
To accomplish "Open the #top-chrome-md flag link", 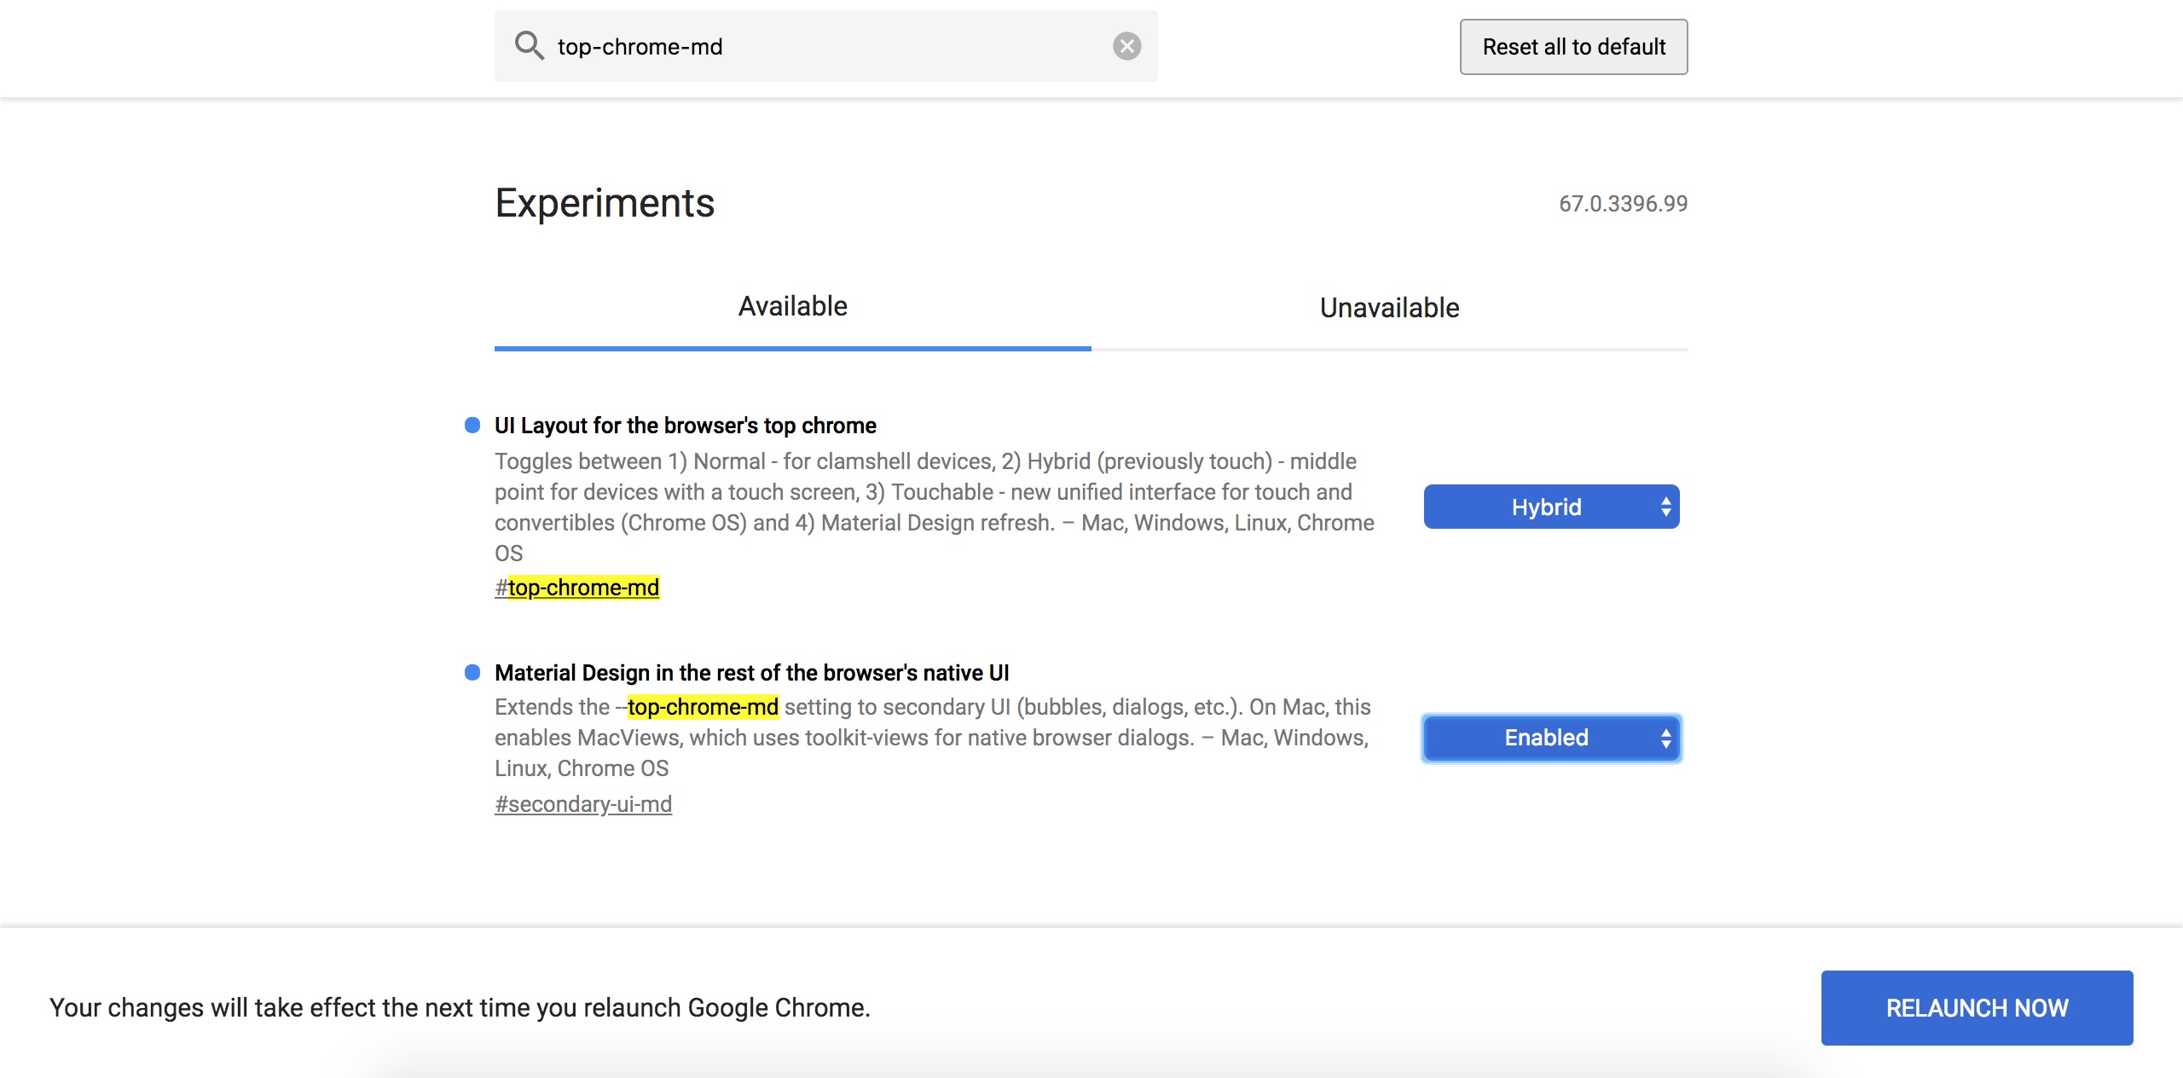I will (x=577, y=588).
